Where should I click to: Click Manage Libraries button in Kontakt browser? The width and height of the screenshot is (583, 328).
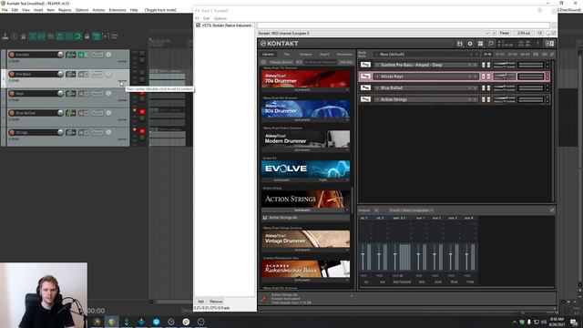click(x=281, y=62)
